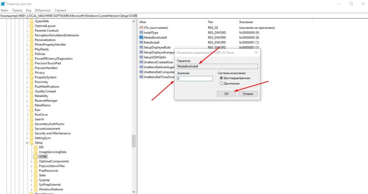The height and width of the screenshot is (194, 368).
Task: Click the Registry Editor app icon in title bar
Action: coord(3,4)
